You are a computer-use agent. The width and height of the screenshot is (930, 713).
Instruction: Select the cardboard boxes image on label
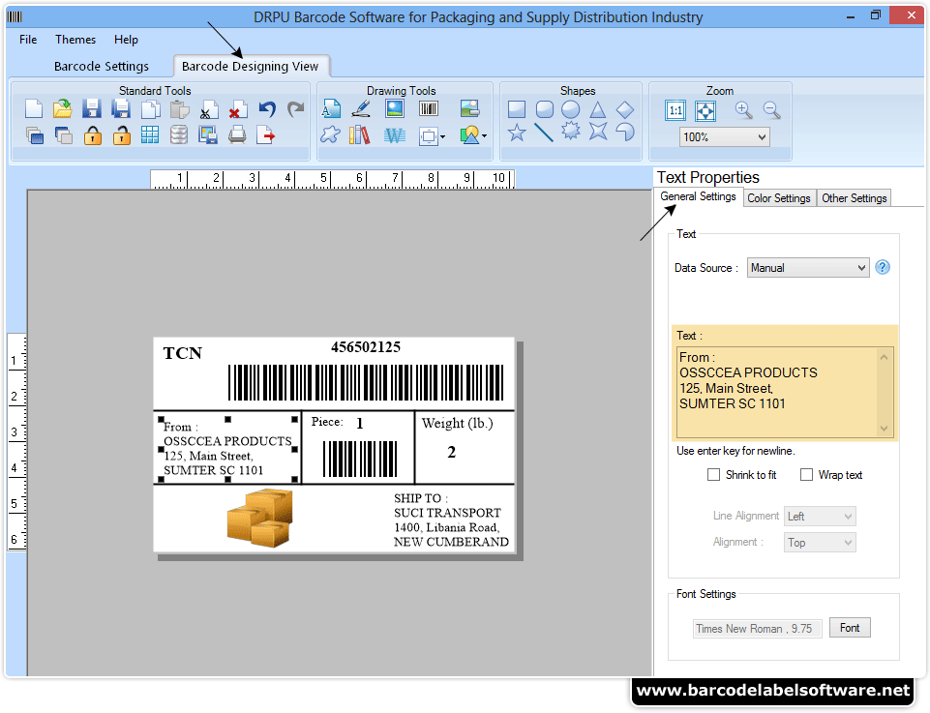259,518
